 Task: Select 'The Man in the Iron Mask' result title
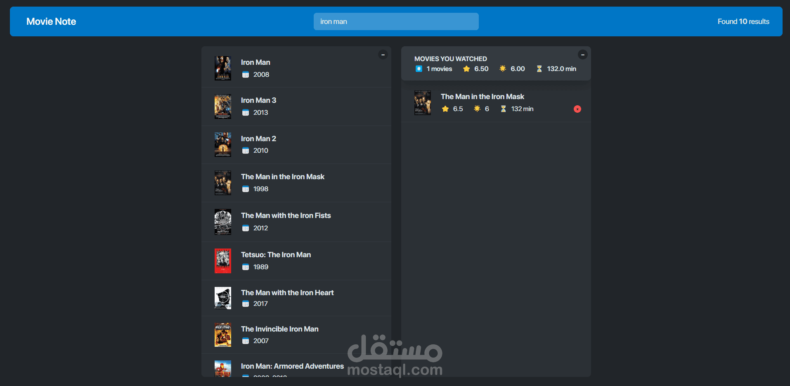tap(283, 177)
